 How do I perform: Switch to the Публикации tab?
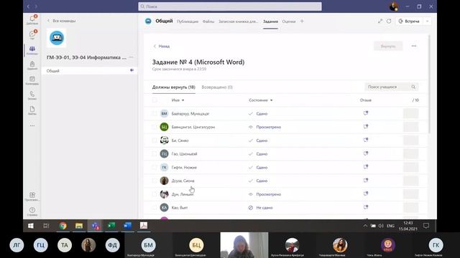pos(188,21)
